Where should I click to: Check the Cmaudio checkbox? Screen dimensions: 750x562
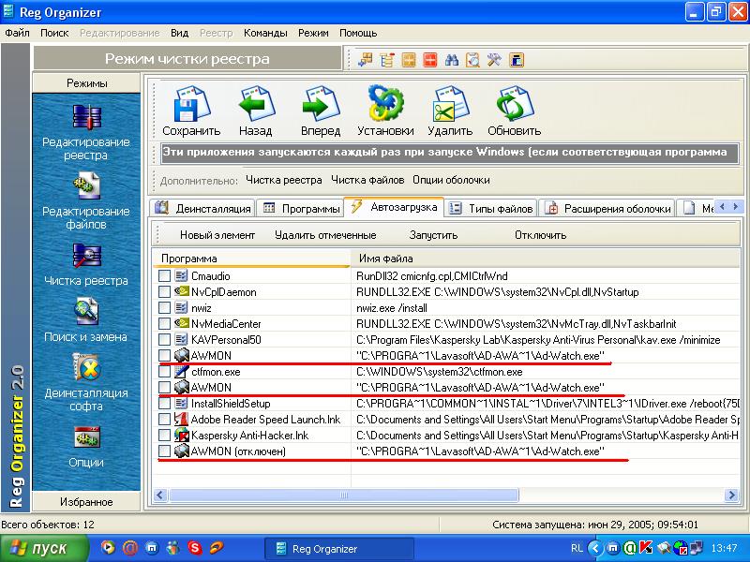click(x=165, y=275)
